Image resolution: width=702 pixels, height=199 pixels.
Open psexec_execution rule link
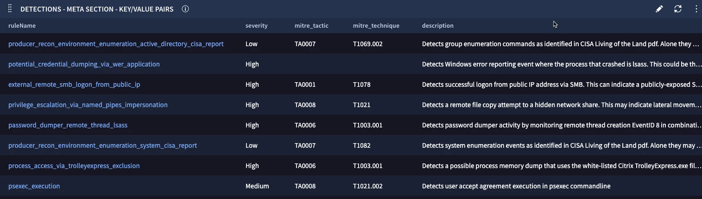coord(34,187)
